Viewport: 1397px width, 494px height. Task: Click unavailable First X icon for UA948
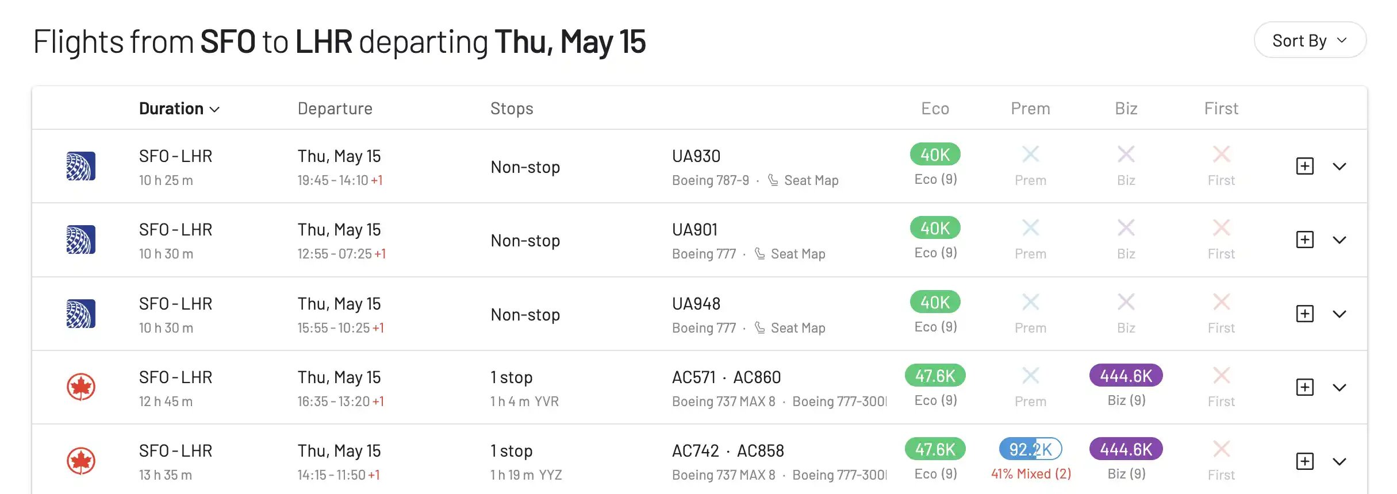(x=1221, y=302)
